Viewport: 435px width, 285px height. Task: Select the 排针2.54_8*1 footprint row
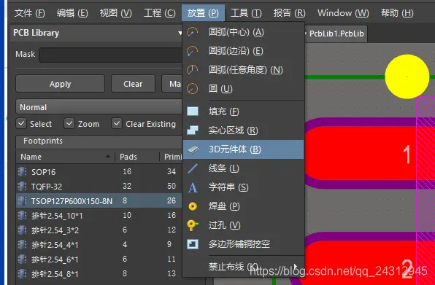[x=99, y=273]
